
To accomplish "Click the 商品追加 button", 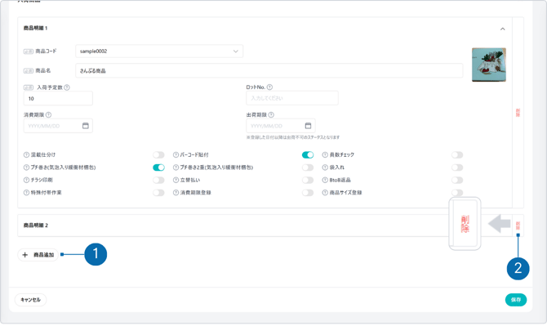I will (38, 255).
